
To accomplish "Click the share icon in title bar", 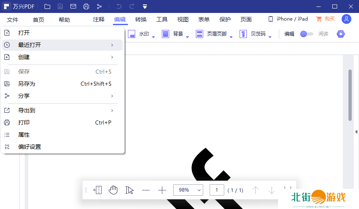I will coord(99,6).
